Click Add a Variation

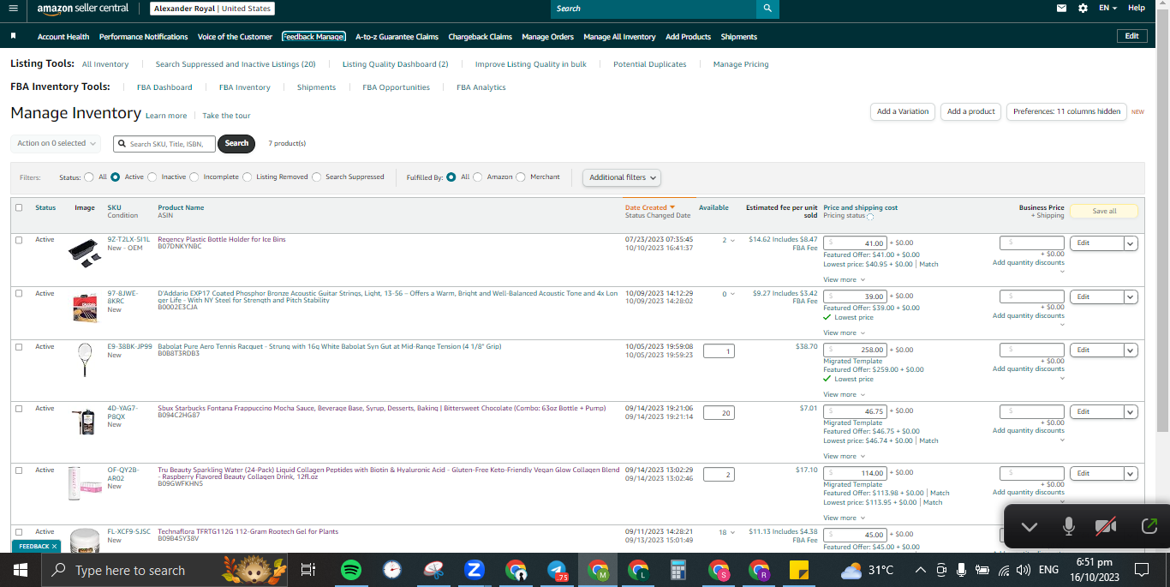click(x=902, y=111)
